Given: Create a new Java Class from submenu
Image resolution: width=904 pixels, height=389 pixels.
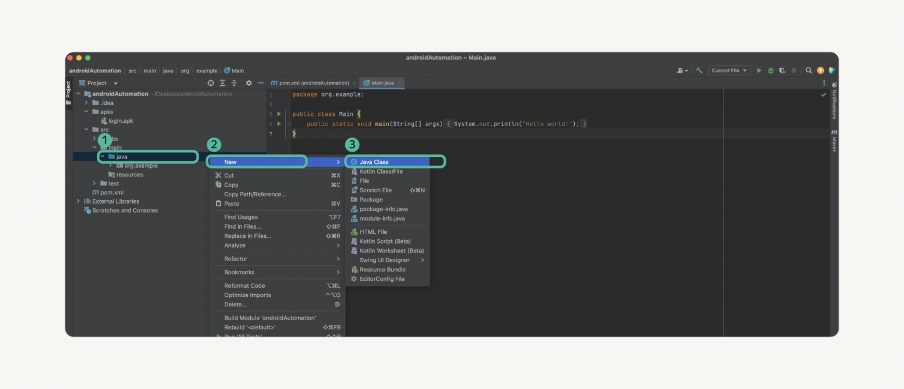Looking at the screenshot, I should coord(388,162).
